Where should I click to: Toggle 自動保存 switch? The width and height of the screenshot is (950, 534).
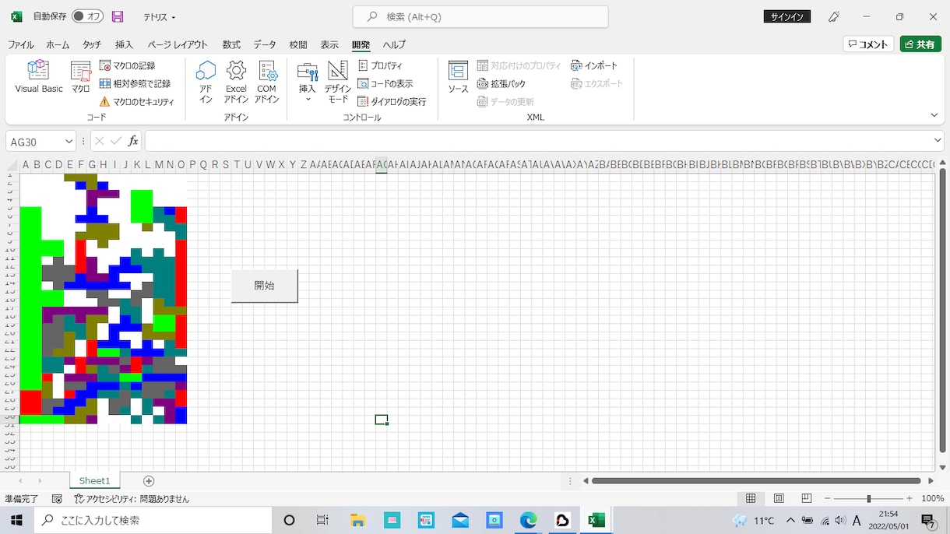tap(87, 16)
